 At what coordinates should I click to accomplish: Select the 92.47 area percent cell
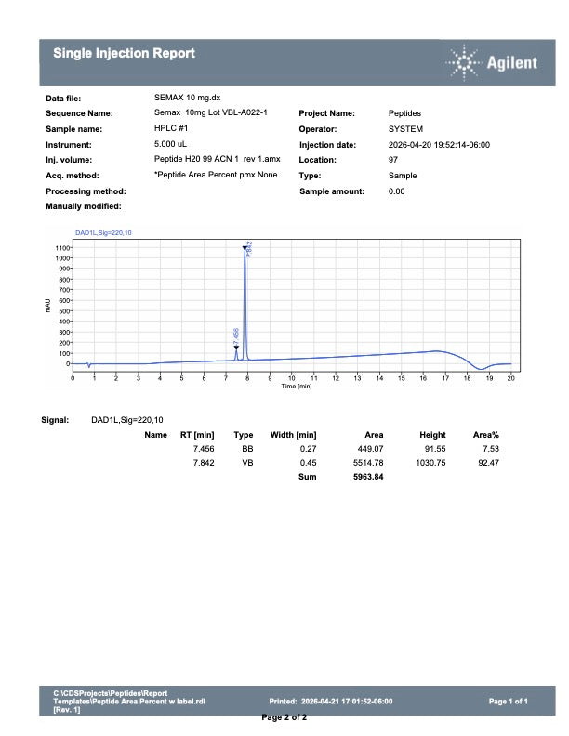(x=488, y=463)
